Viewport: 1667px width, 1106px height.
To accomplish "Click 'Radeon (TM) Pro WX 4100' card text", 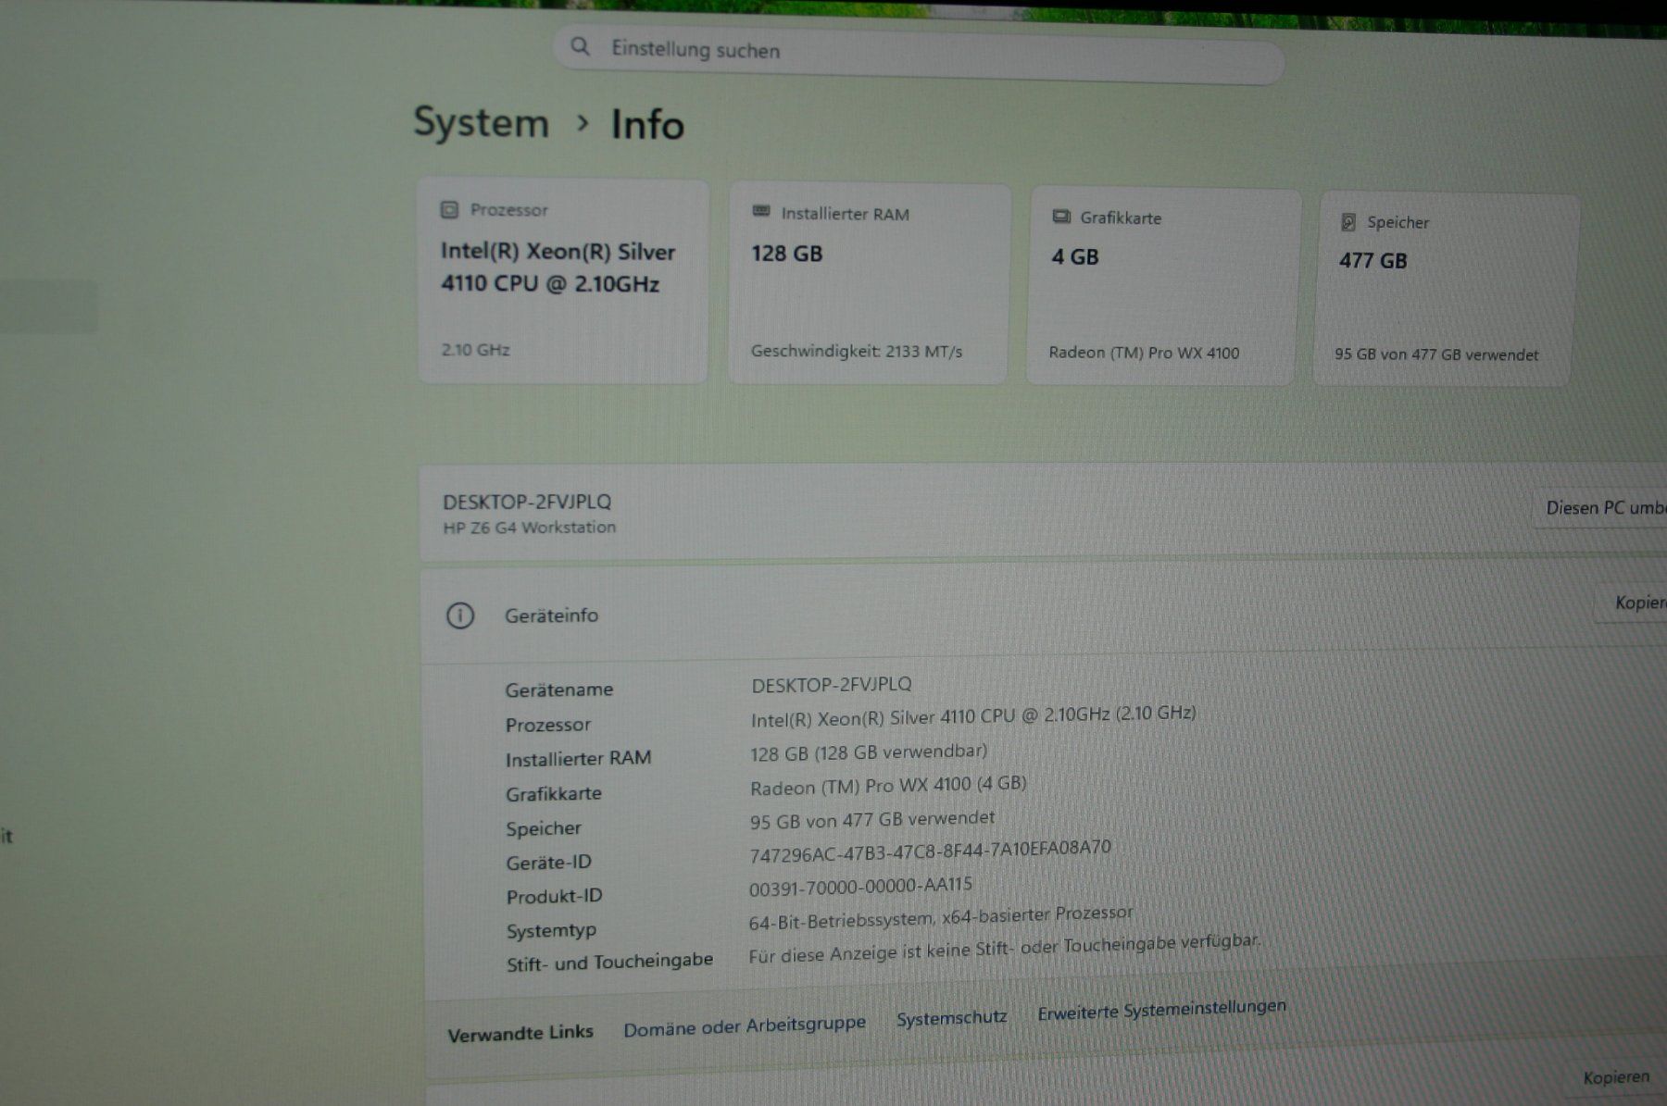I will click(x=1144, y=353).
